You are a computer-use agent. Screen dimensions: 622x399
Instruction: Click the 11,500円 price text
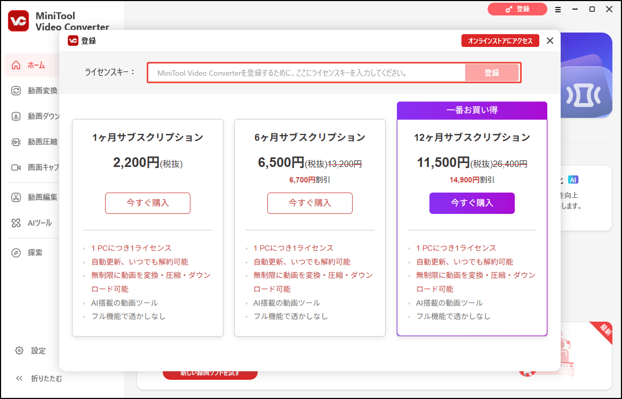coord(443,163)
